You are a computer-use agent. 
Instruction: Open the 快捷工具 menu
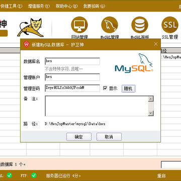coord(11,6)
